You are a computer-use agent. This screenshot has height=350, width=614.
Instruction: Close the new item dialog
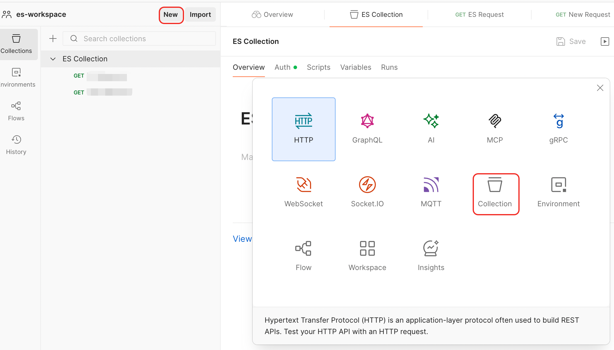tap(600, 88)
